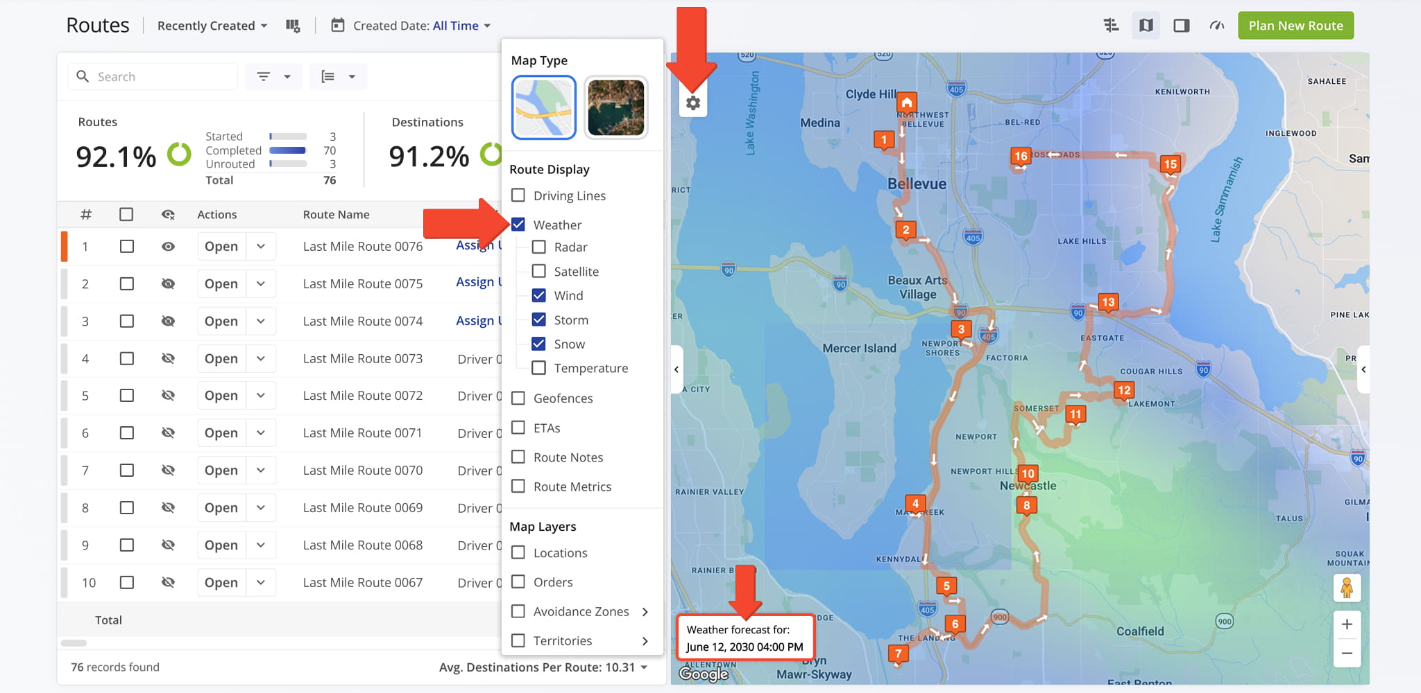Image resolution: width=1421 pixels, height=693 pixels.
Task: Expand Open dropdown arrow for Route 0072
Action: 261,396
